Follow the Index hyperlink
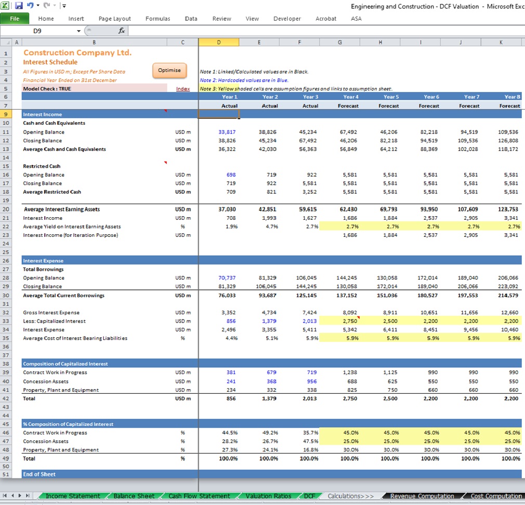The image size is (525, 505). (x=183, y=89)
